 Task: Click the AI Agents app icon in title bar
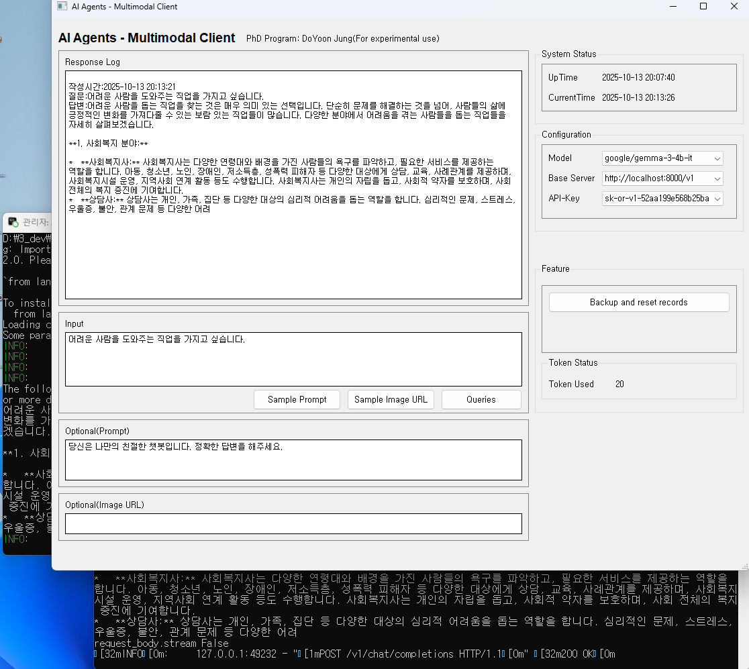point(62,7)
